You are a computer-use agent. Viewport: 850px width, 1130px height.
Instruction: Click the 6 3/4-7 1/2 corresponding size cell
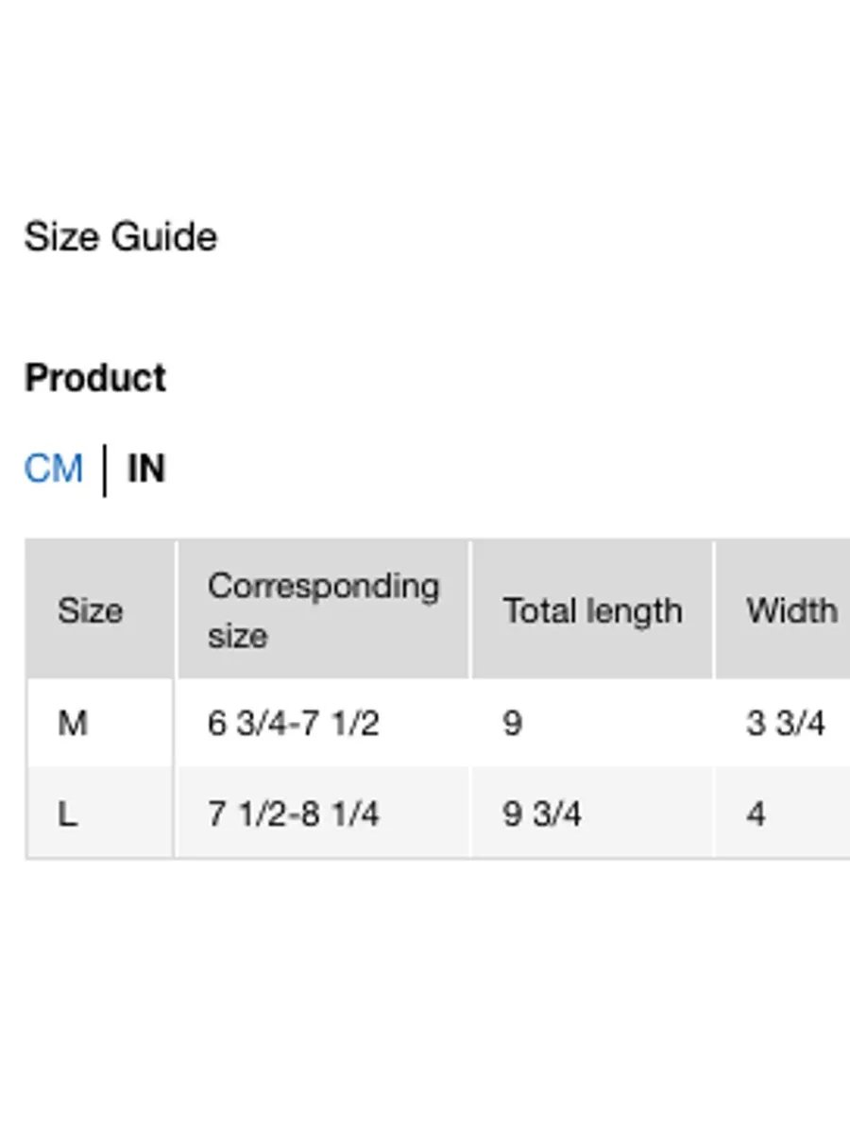pyautogui.click(x=293, y=723)
